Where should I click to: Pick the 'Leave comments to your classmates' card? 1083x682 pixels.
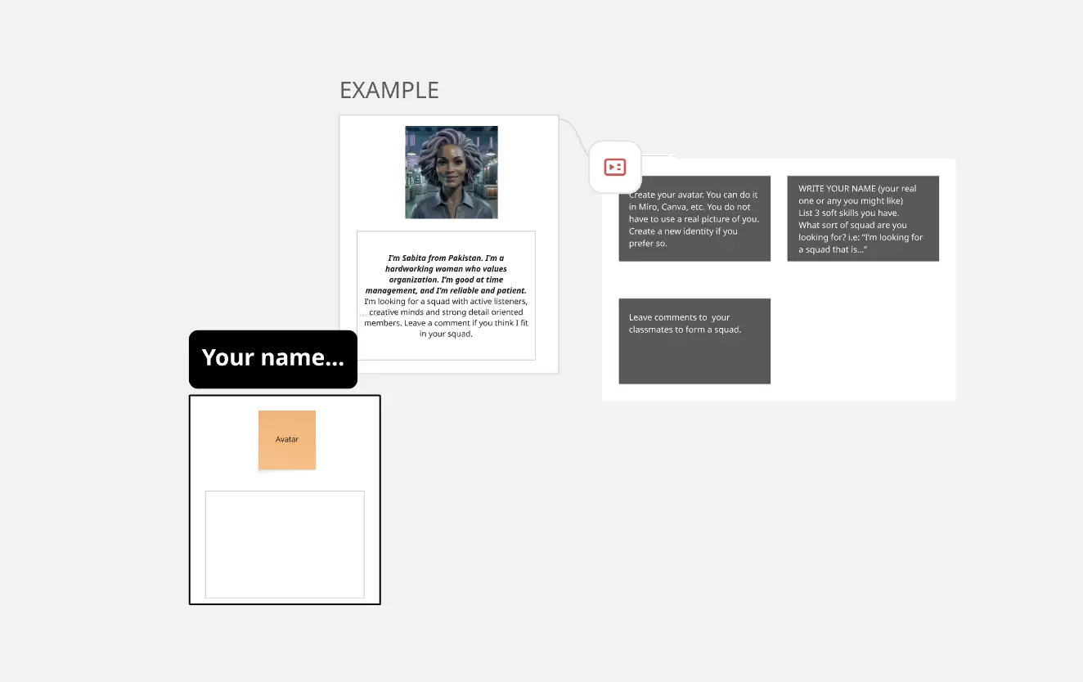coord(694,340)
